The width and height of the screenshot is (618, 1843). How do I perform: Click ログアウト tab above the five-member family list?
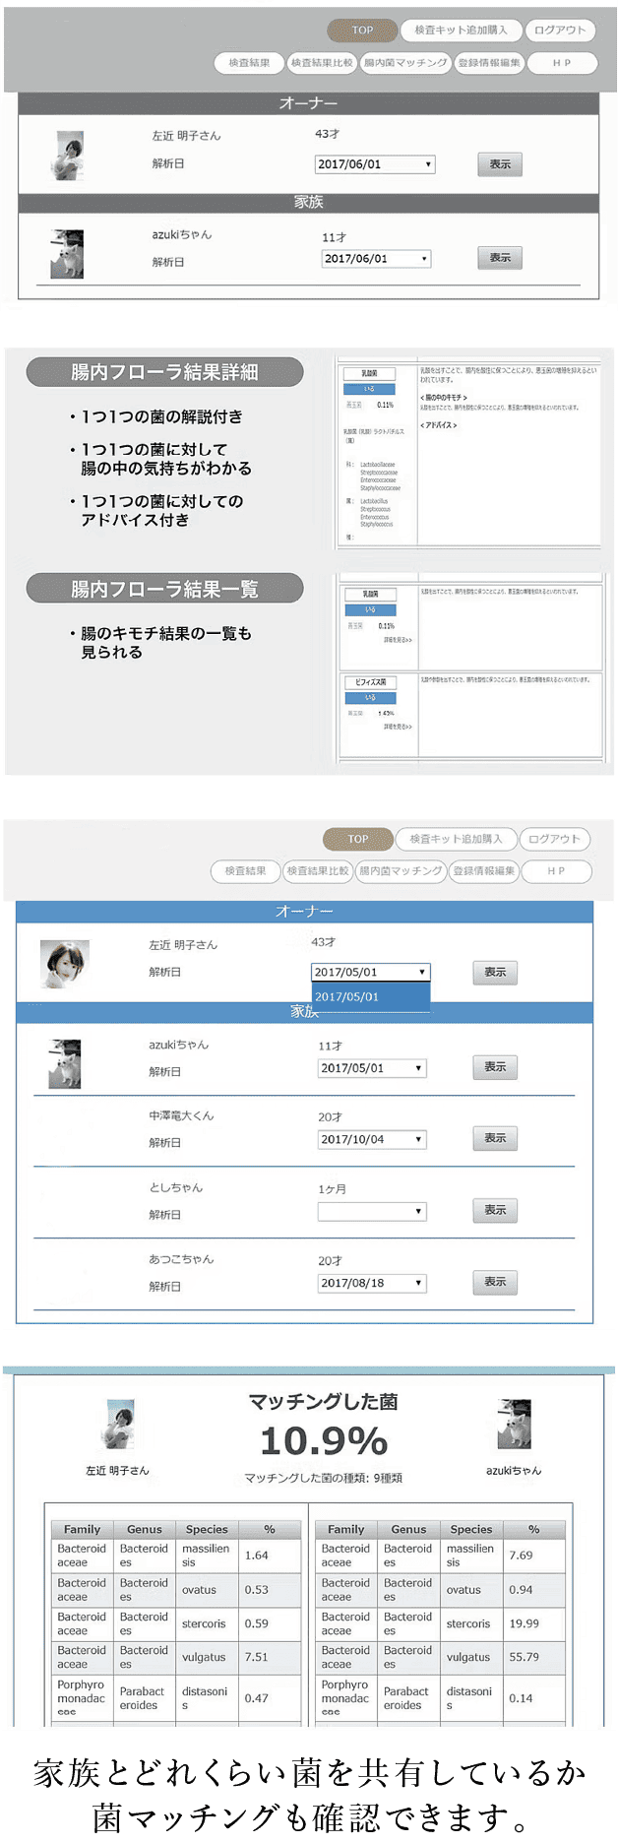coord(555,840)
